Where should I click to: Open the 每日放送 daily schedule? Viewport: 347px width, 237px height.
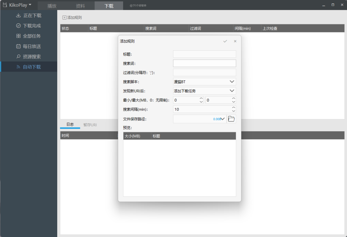tap(29, 46)
